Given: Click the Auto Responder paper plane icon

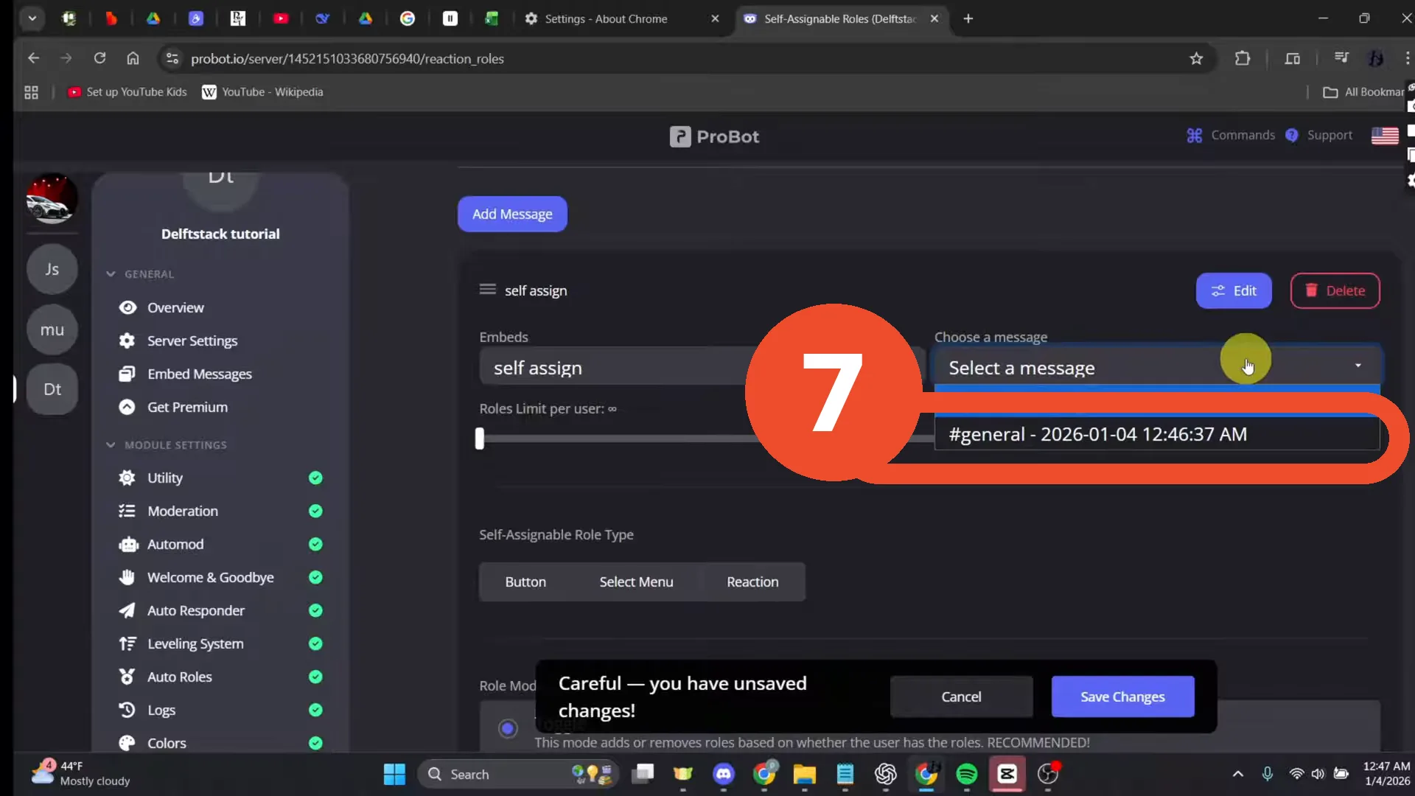Looking at the screenshot, I should pyautogui.click(x=127, y=610).
